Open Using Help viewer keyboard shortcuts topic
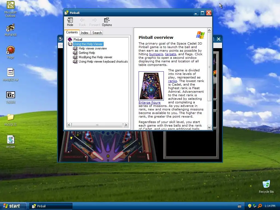Screen dimensions: 280x210 pyautogui.click(x=103, y=62)
